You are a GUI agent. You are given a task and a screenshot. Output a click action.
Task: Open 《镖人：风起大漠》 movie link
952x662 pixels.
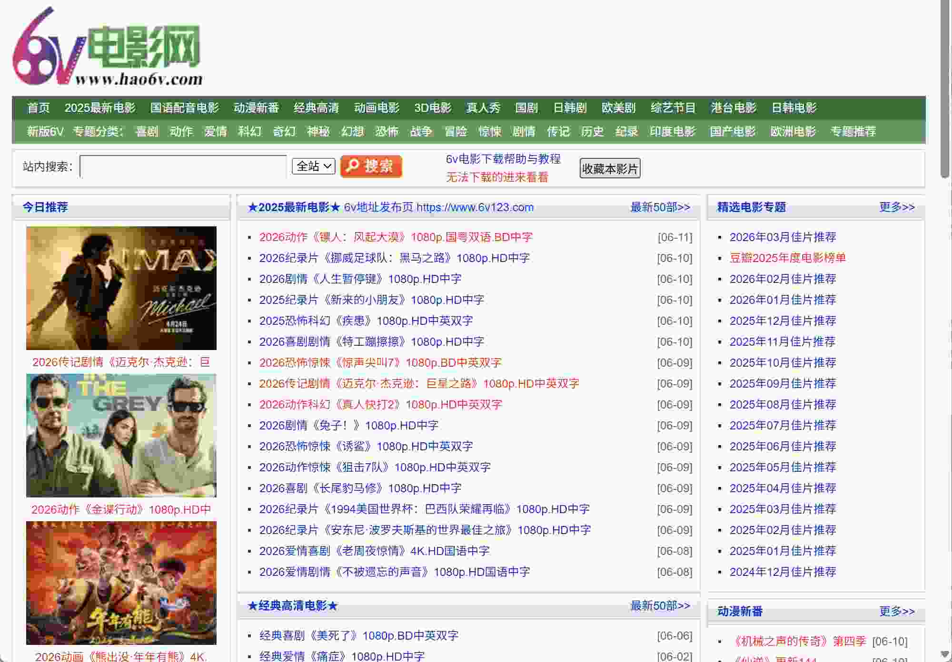pyautogui.click(x=396, y=237)
